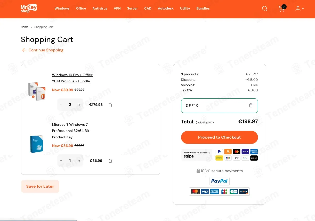Delete the Windows 10 Pro bundle from cart
The width and height of the screenshot is (315, 221).
tap(110, 105)
